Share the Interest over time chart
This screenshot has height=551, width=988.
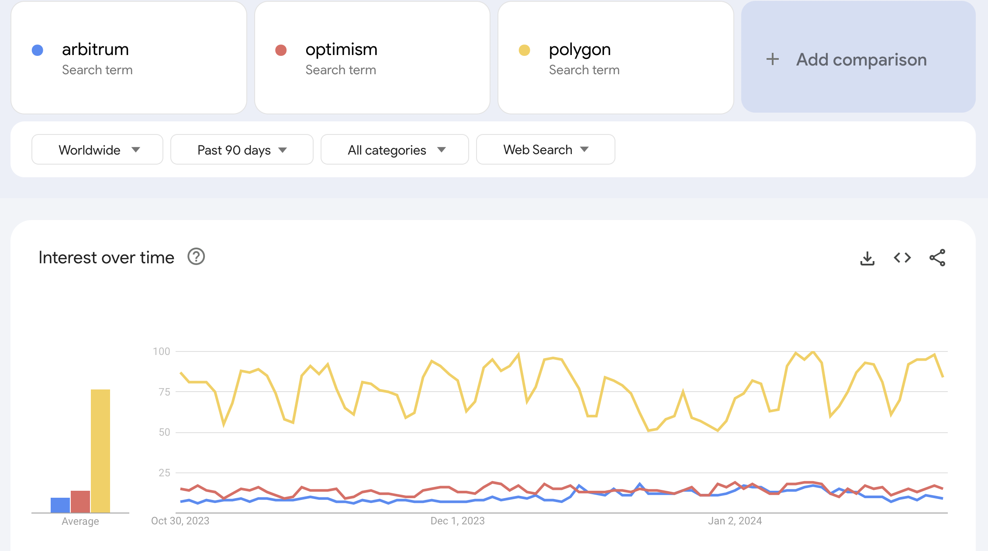click(937, 258)
